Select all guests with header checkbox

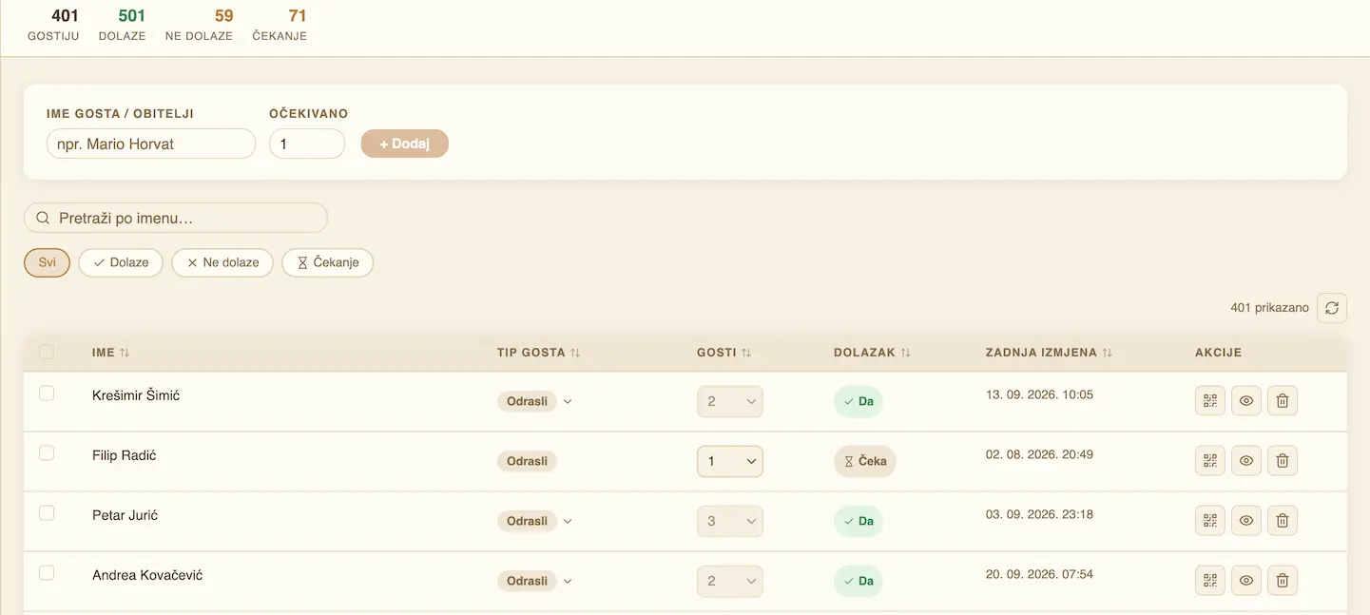(47, 352)
